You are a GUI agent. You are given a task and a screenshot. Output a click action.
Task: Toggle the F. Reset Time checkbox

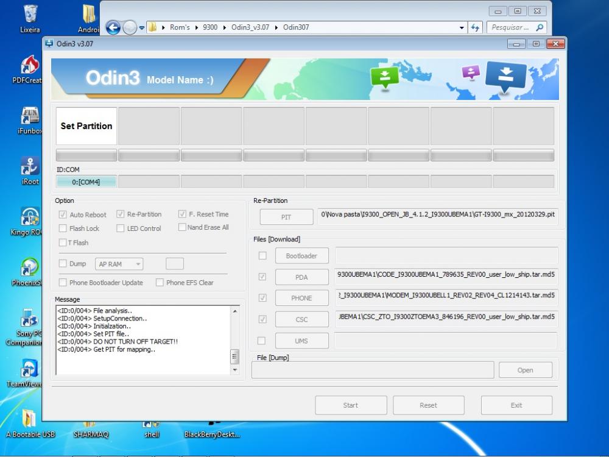[182, 214]
